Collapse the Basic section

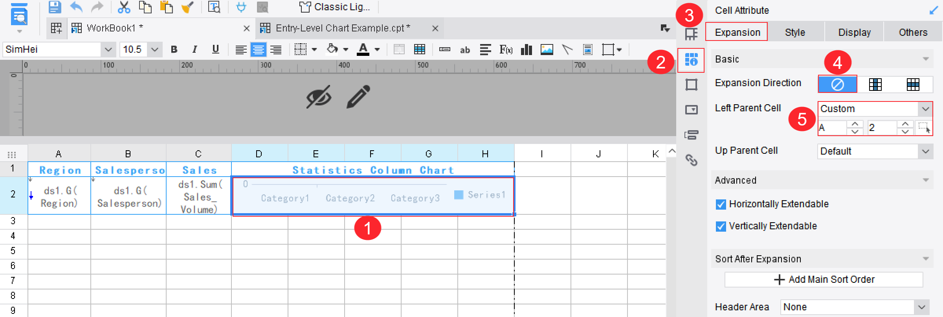tap(926, 59)
